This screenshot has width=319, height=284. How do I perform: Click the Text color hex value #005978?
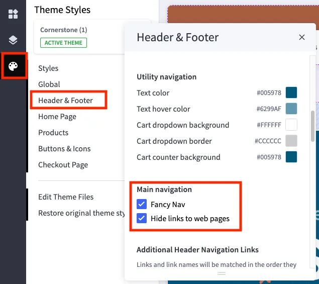[269, 92]
